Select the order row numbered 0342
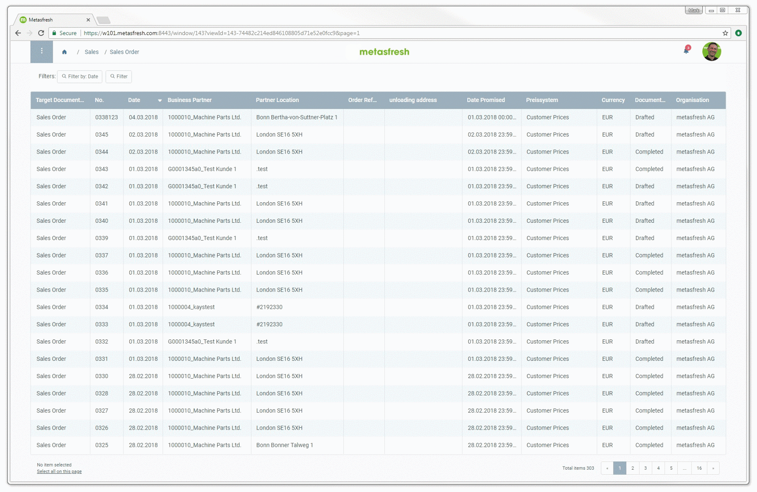This screenshot has height=492, width=757. [x=378, y=187]
